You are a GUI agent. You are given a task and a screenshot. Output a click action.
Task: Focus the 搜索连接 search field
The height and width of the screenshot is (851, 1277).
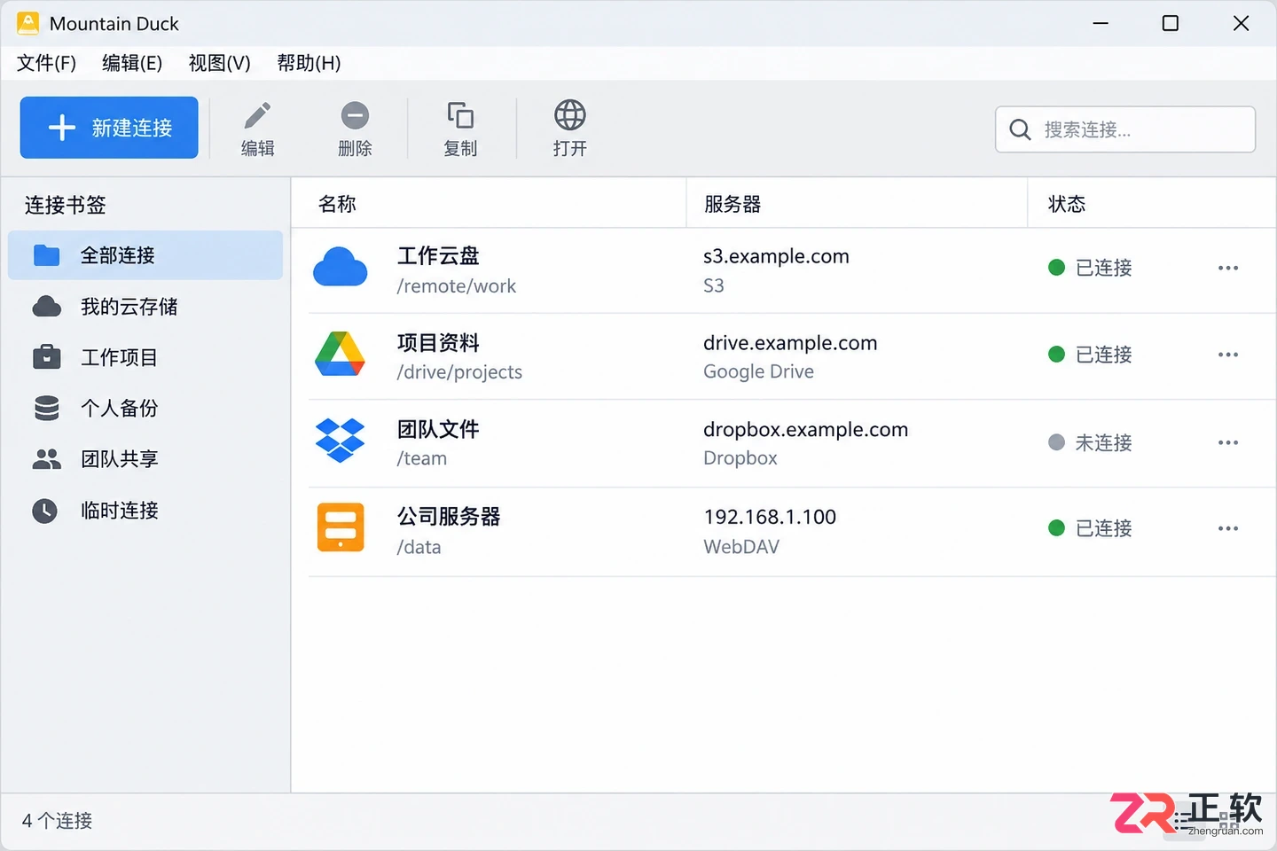(x=1124, y=129)
